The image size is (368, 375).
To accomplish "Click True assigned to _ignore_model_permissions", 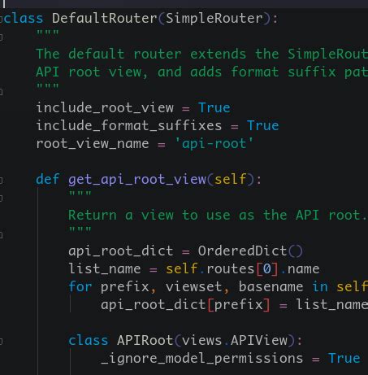I will click(x=344, y=358).
